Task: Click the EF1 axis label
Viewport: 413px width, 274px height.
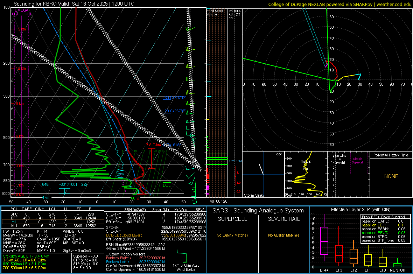Action: point(368,270)
